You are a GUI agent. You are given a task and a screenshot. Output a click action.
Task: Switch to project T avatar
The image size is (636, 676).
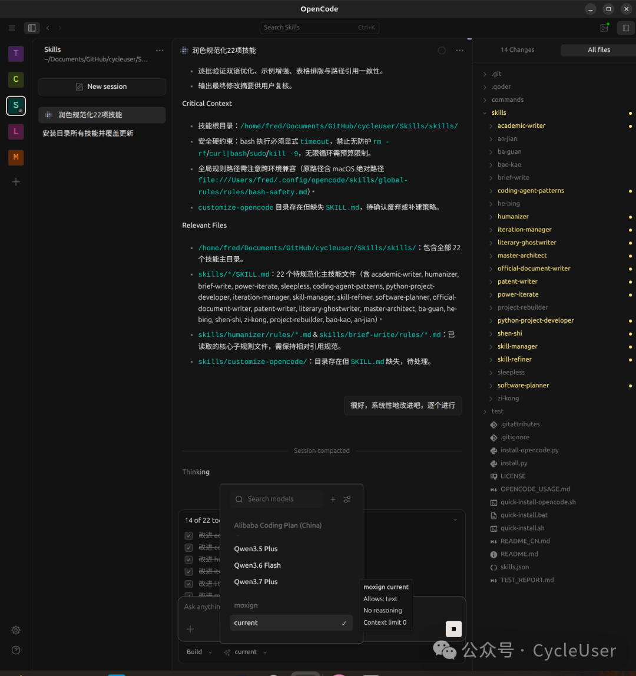click(16, 54)
